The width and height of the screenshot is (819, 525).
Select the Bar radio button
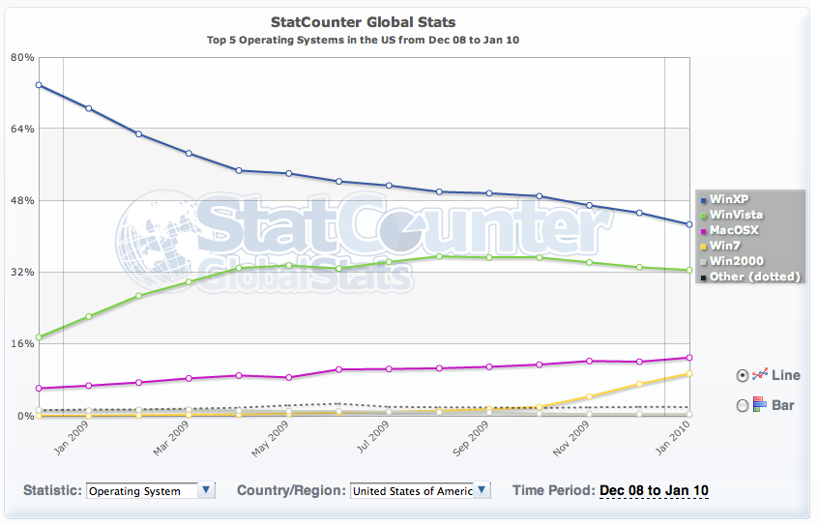click(x=743, y=405)
